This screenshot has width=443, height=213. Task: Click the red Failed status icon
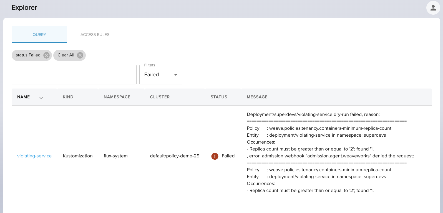215,156
